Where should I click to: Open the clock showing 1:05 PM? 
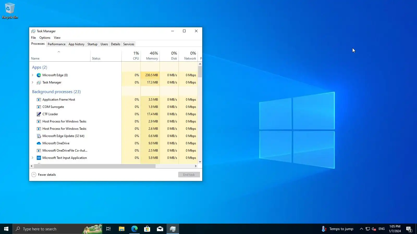[x=395, y=229]
